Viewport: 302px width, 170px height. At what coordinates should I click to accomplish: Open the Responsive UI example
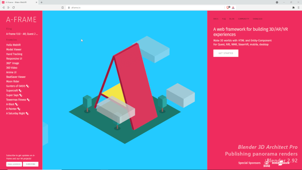pyautogui.click(x=14, y=59)
